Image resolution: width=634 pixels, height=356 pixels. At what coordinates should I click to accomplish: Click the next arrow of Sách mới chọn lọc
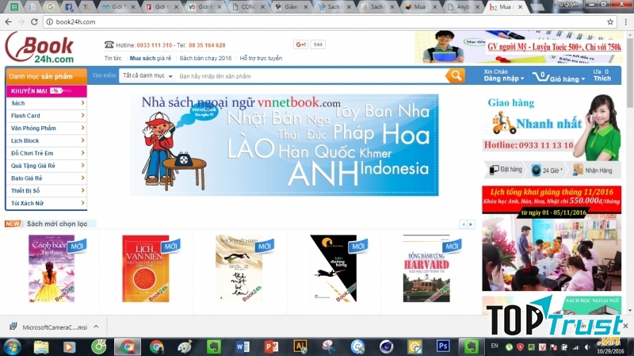pos(471,224)
